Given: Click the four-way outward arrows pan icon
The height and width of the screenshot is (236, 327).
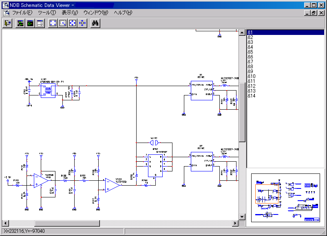Looking at the screenshot, I should tap(73, 24).
